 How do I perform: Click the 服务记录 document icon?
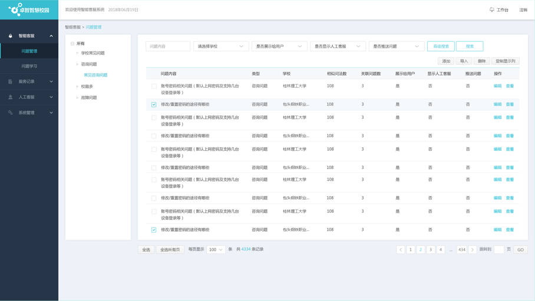[10, 82]
